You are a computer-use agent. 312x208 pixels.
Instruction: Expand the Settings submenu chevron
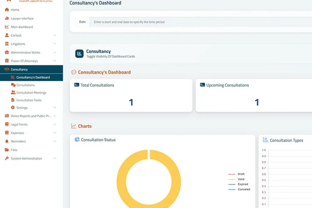(55, 107)
